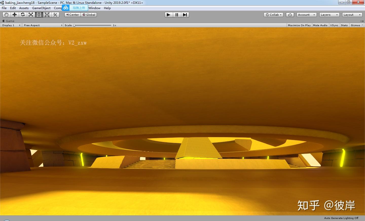Click the 1x scale value
The image size is (365, 221).
(x=115, y=25)
